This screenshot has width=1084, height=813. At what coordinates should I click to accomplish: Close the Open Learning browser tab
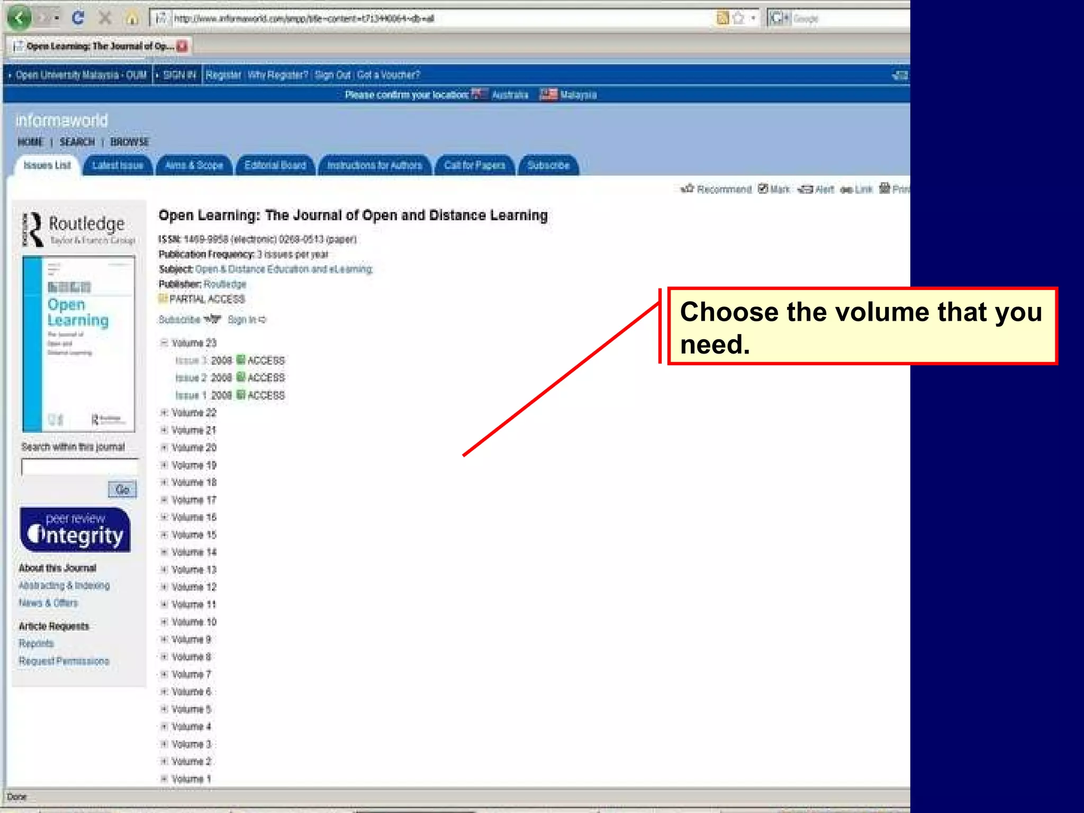click(183, 46)
